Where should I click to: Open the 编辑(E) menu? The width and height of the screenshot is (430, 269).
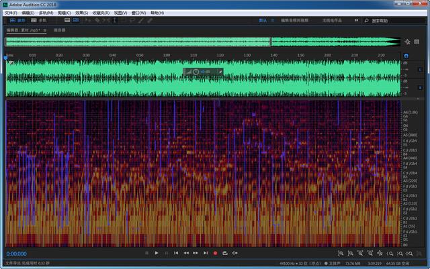pyautogui.click(x=28, y=13)
